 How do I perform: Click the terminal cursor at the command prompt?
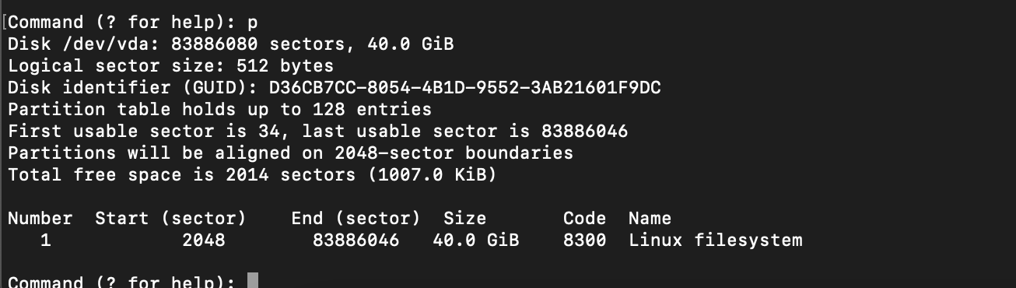pyautogui.click(x=252, y=281)
